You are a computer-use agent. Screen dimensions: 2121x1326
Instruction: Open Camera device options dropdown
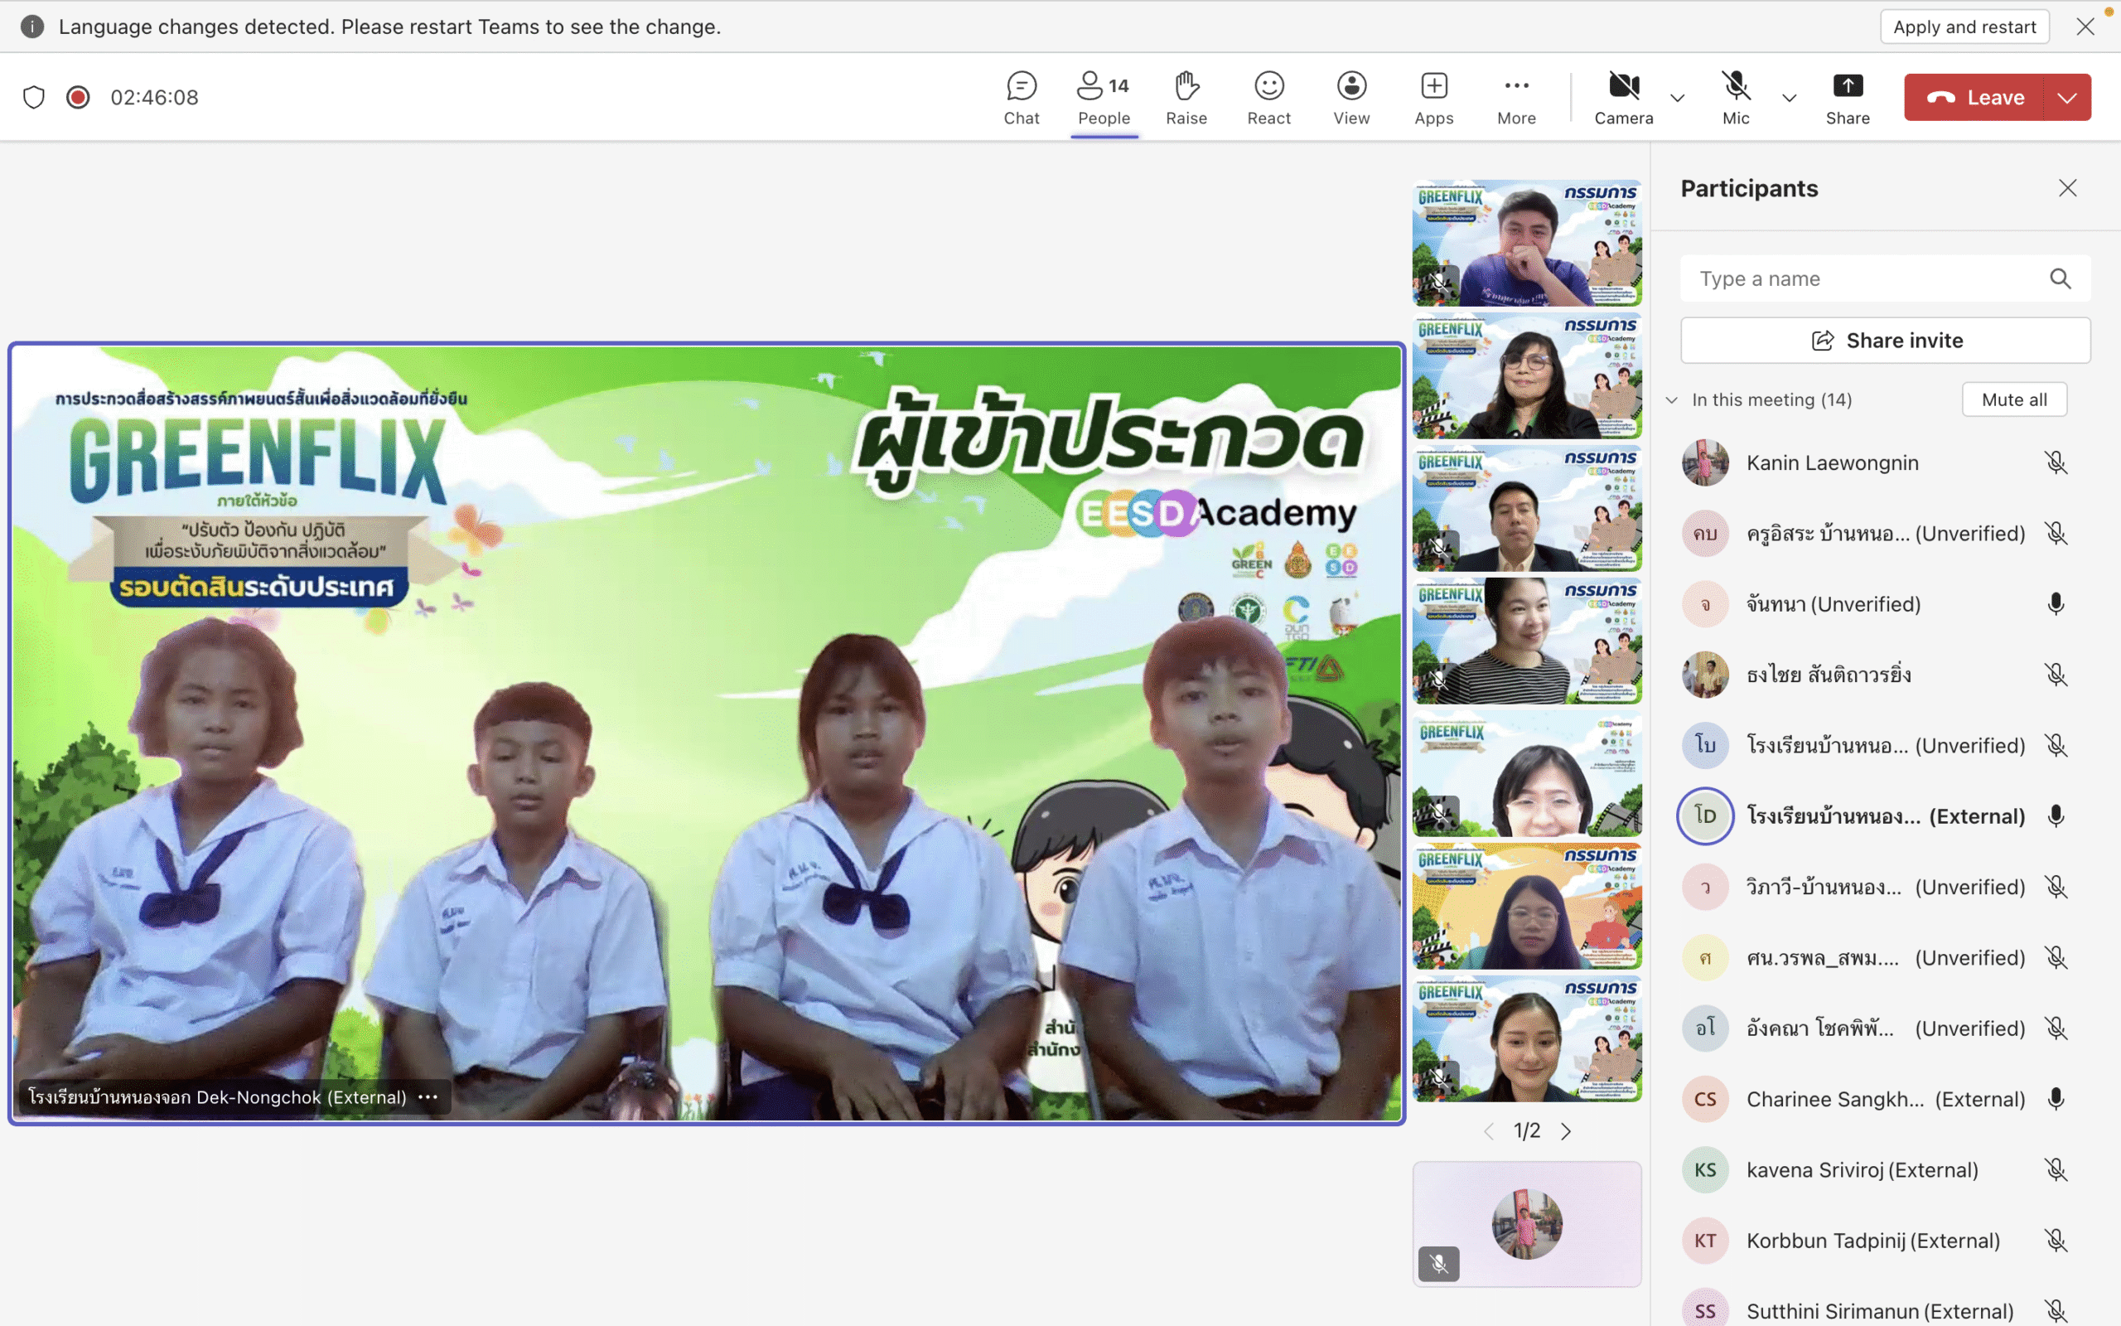click(x=1677, y=97)
